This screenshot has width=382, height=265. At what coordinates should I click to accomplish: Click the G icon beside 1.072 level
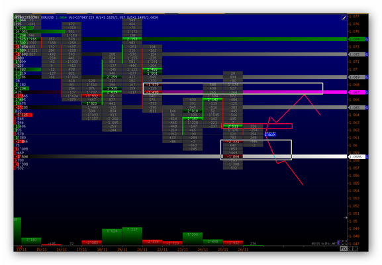367,54
